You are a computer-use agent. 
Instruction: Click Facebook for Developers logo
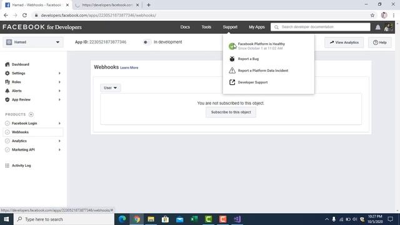pyautogui.click(x=42, y=27)
